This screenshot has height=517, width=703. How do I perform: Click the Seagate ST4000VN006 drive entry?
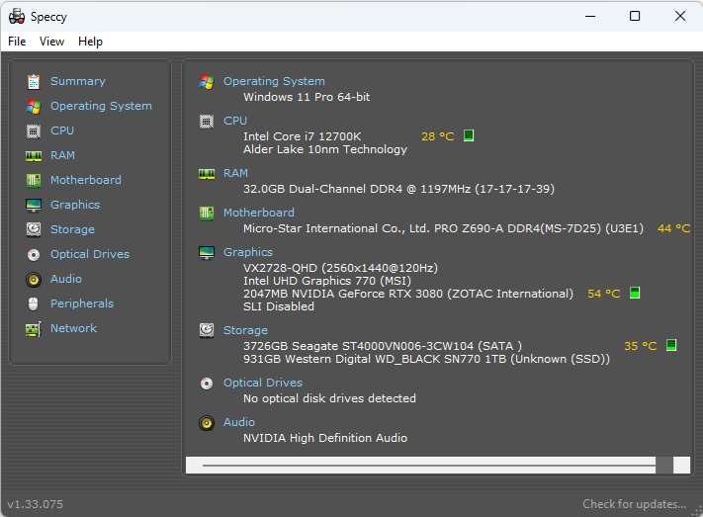[383, 346]
